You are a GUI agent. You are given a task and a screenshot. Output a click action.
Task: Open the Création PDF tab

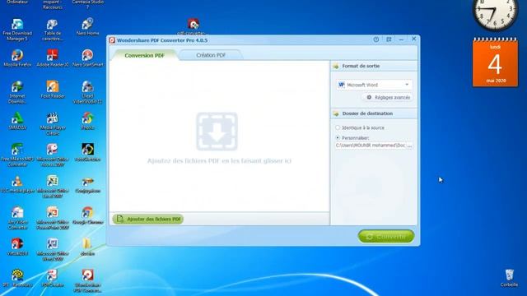pos(211,55)
